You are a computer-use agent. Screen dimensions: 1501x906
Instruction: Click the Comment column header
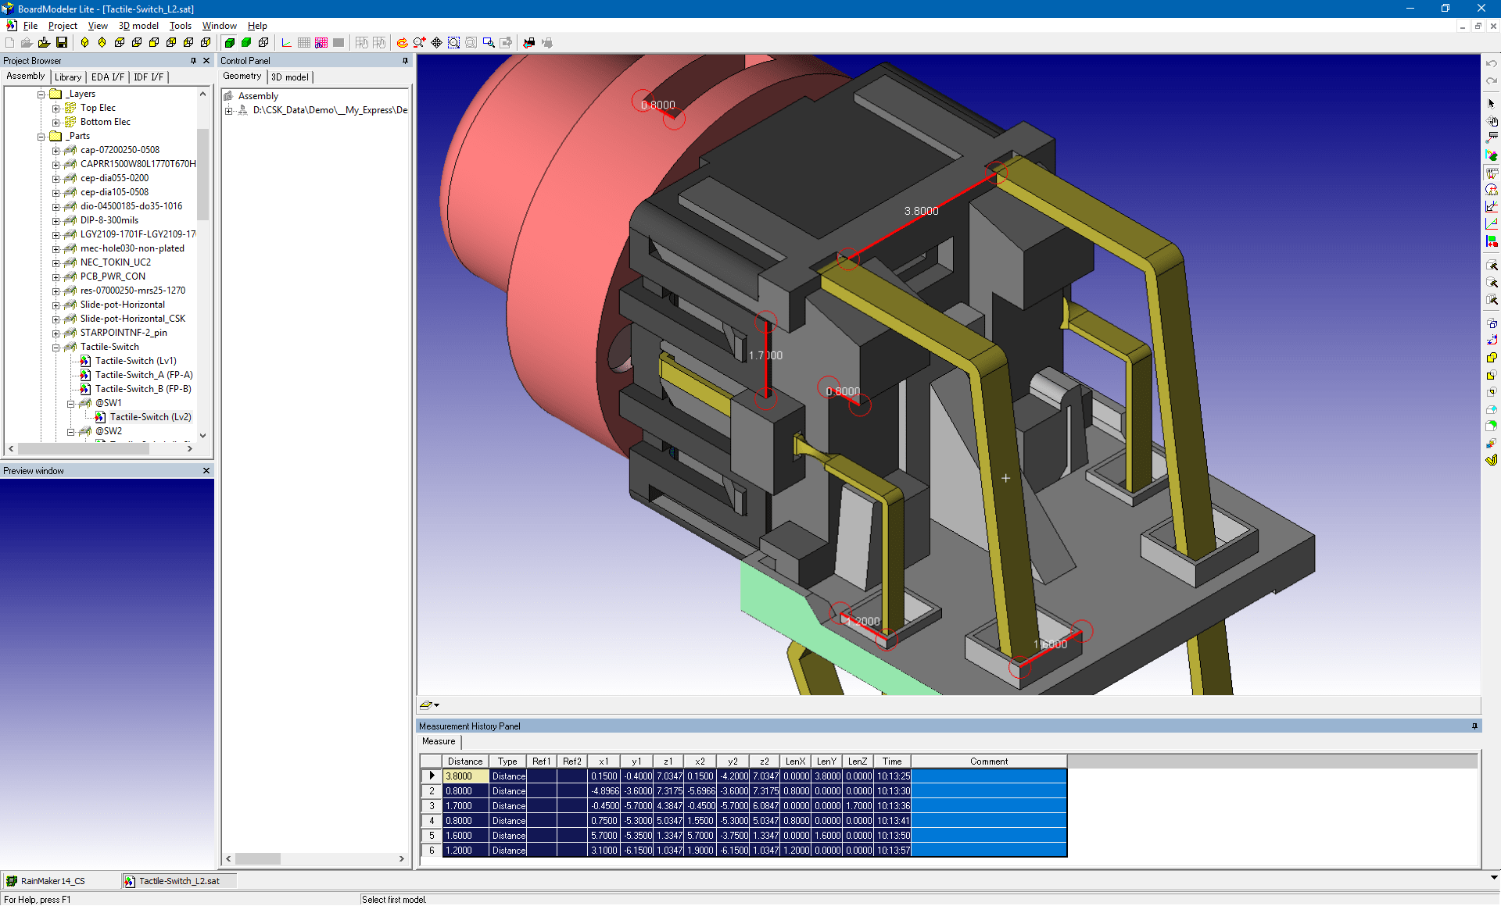989,762
